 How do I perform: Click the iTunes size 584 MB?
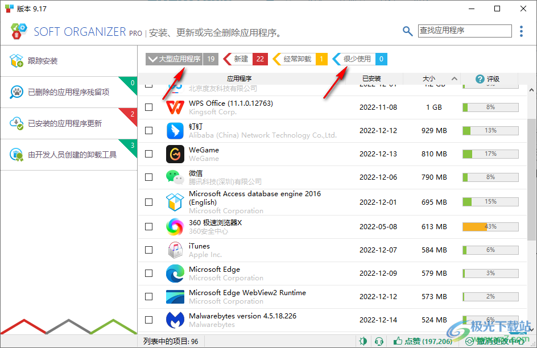pyautogui.click(x=434, y=250)
